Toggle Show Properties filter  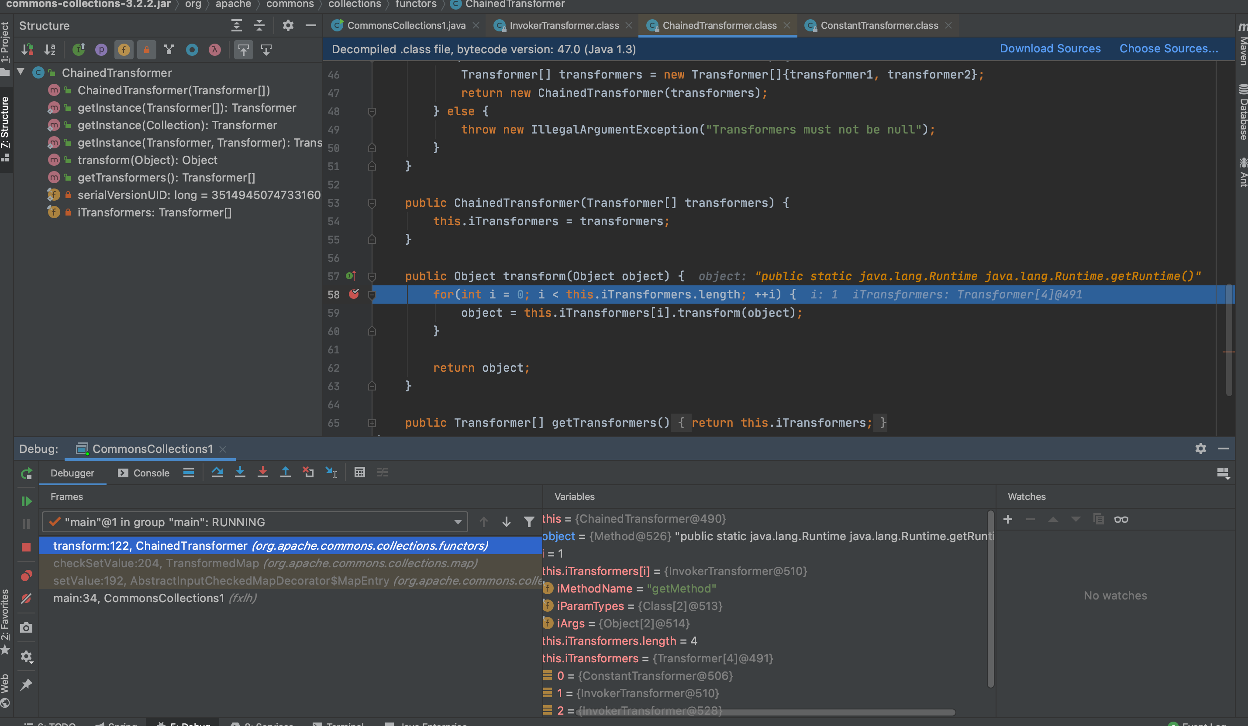pyautogui.click(x=101, y=49)
